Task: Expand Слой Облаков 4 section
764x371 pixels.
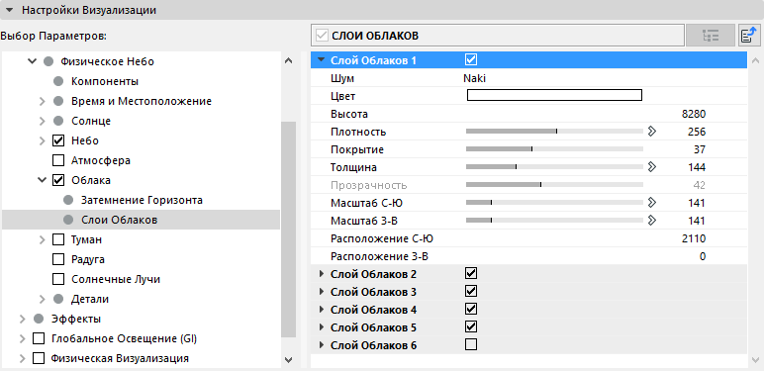Action: coord(321,309)
